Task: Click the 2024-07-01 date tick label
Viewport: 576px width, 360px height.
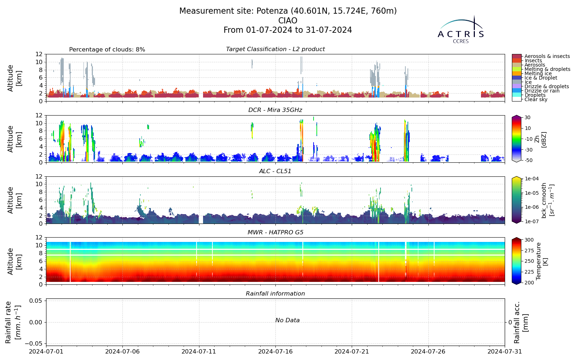Action: click(x=46, y=351)
